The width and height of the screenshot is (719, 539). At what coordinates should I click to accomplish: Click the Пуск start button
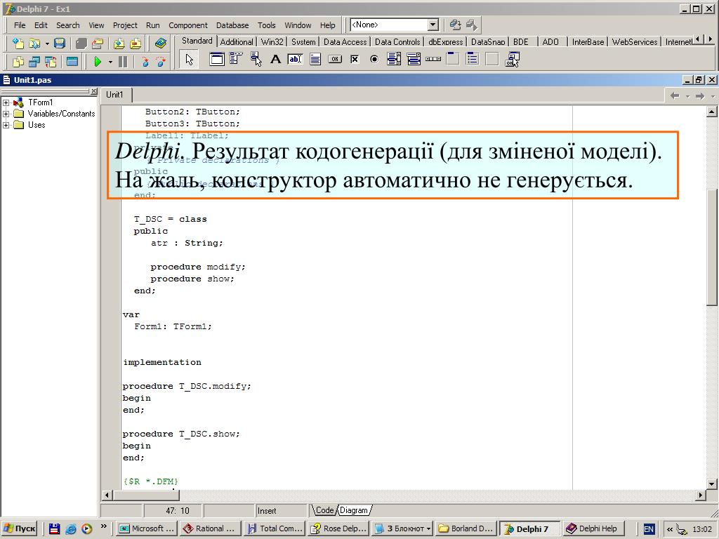[x=19, y=528]
